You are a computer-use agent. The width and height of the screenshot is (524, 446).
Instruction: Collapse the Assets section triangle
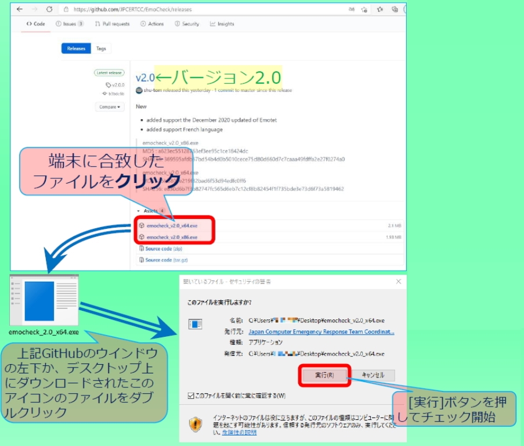(138, 211)
